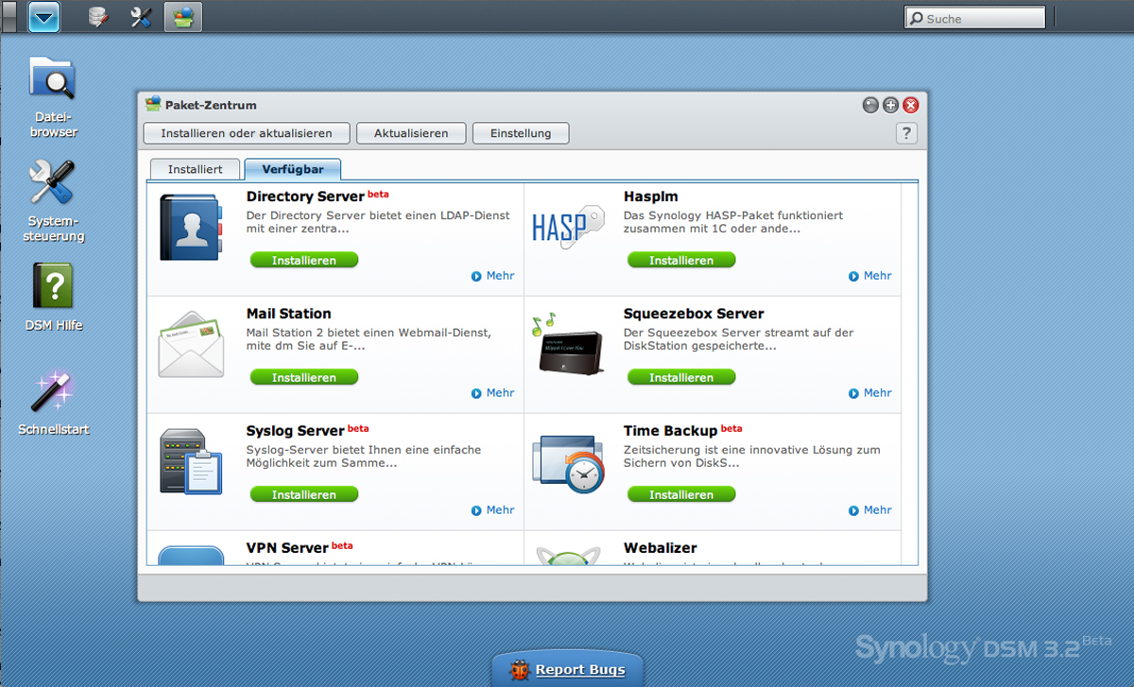Switch to the Installiert tab
1134x687 pixels.
click(x=196, y=169)
